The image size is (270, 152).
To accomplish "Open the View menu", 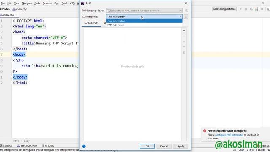I will point(17,3).
